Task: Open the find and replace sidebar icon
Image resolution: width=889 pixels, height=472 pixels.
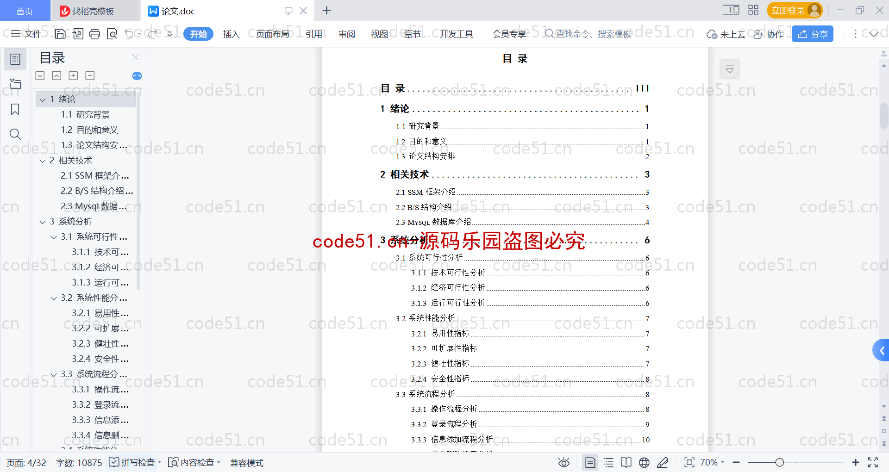Action: (x=15, y=134)
